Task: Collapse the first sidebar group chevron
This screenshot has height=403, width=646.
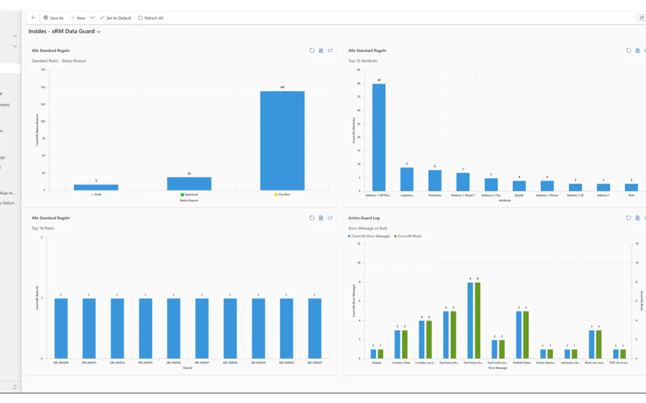Action: (x=15, y=36)
